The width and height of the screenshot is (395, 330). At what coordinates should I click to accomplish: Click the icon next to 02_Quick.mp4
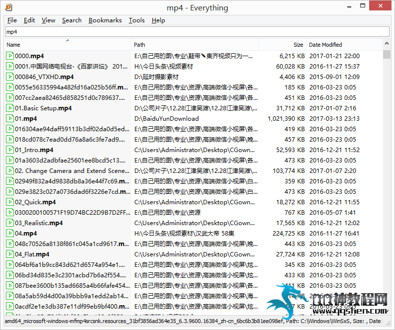pos(9,202)
